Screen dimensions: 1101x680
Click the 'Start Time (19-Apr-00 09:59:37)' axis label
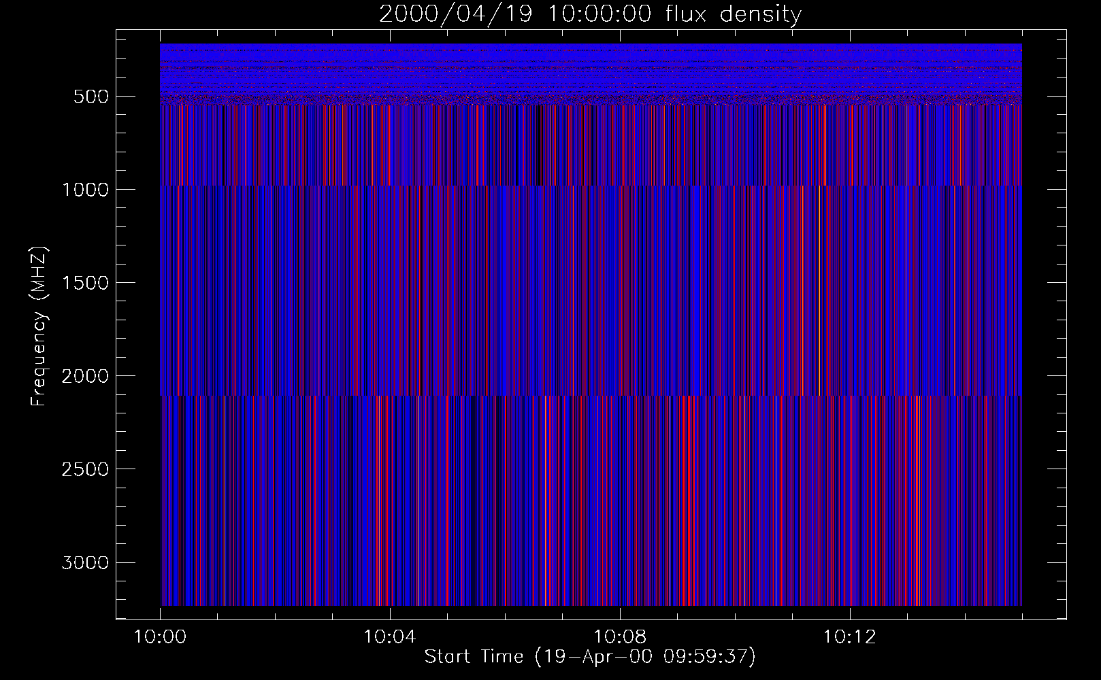[590, 657]
